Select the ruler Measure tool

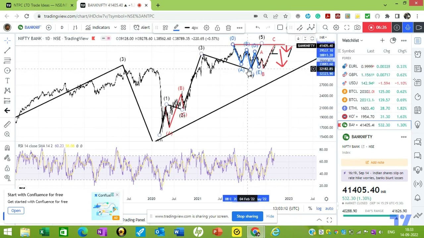(x=7, y=124)
